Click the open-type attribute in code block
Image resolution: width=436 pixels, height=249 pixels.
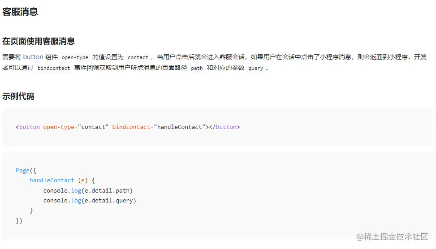[59, 127]
